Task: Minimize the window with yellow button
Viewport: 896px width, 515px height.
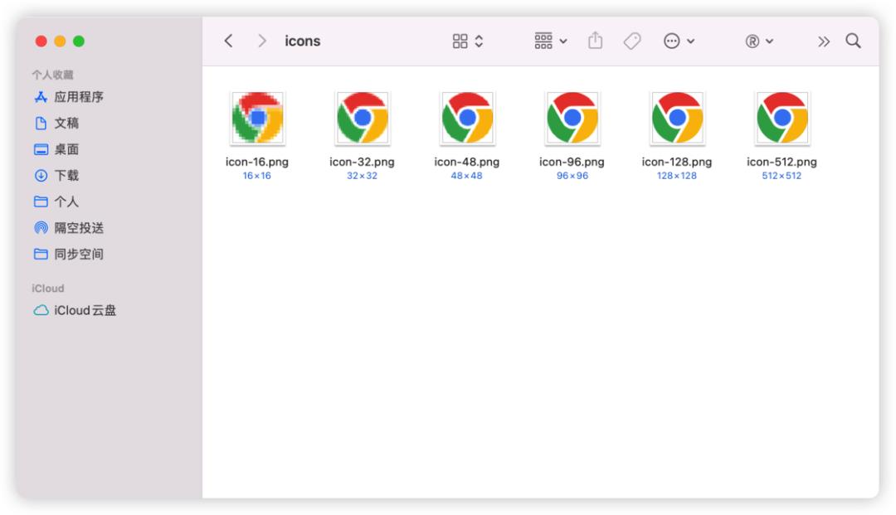Action: click(x=60, y=41)
